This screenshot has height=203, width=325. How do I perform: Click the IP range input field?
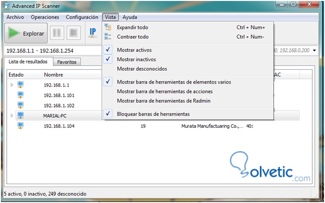coord(53,50)
